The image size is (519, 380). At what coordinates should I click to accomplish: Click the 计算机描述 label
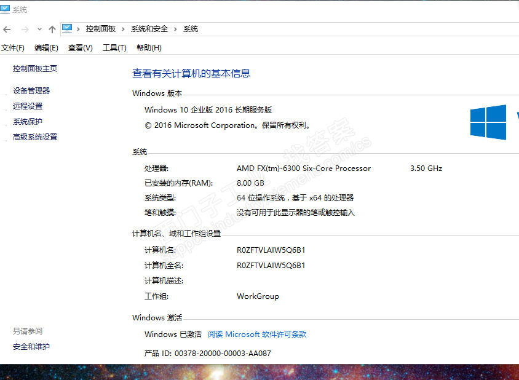(x=164, y=281)
